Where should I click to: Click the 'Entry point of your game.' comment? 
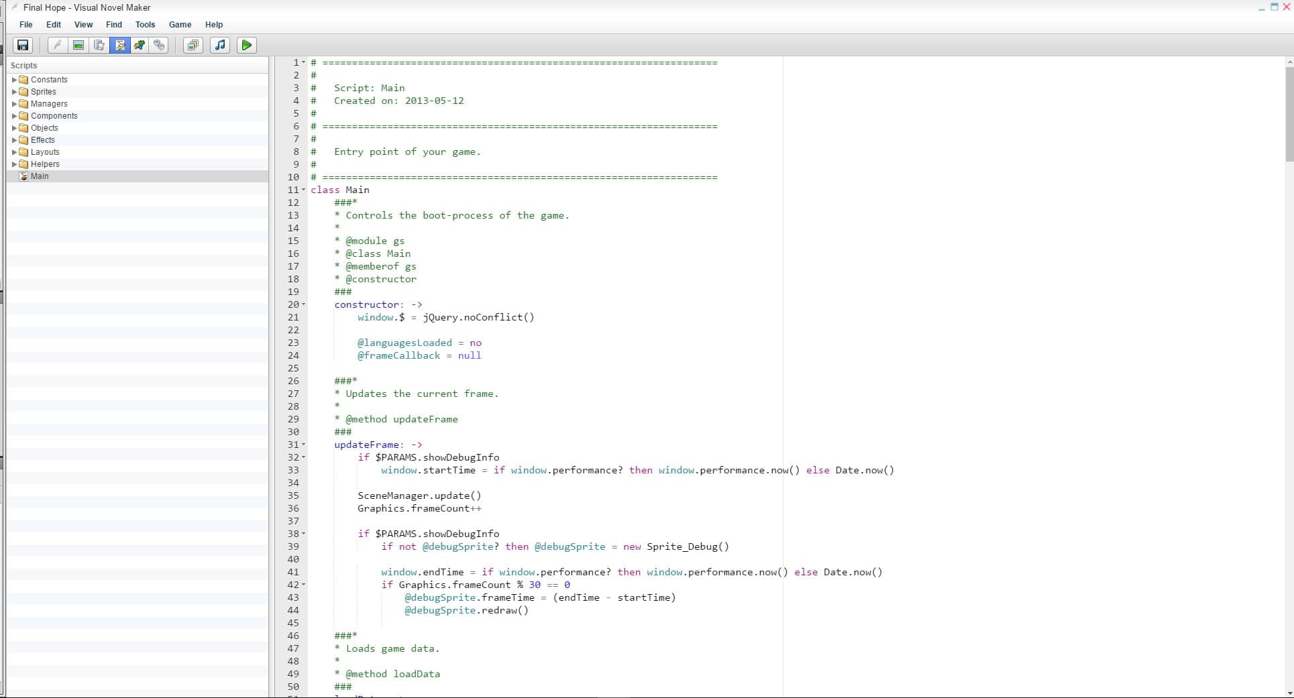[x=407, y=152]
